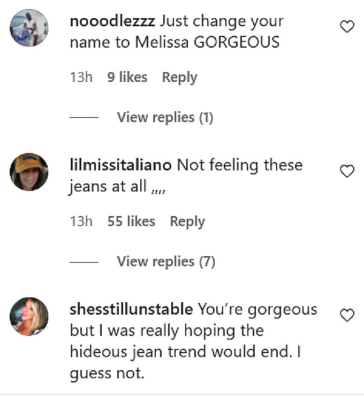Click 13h timestamp on lilmissitaliano comment
The width and height of the screenshot is (364, 398).
(81, 221)
